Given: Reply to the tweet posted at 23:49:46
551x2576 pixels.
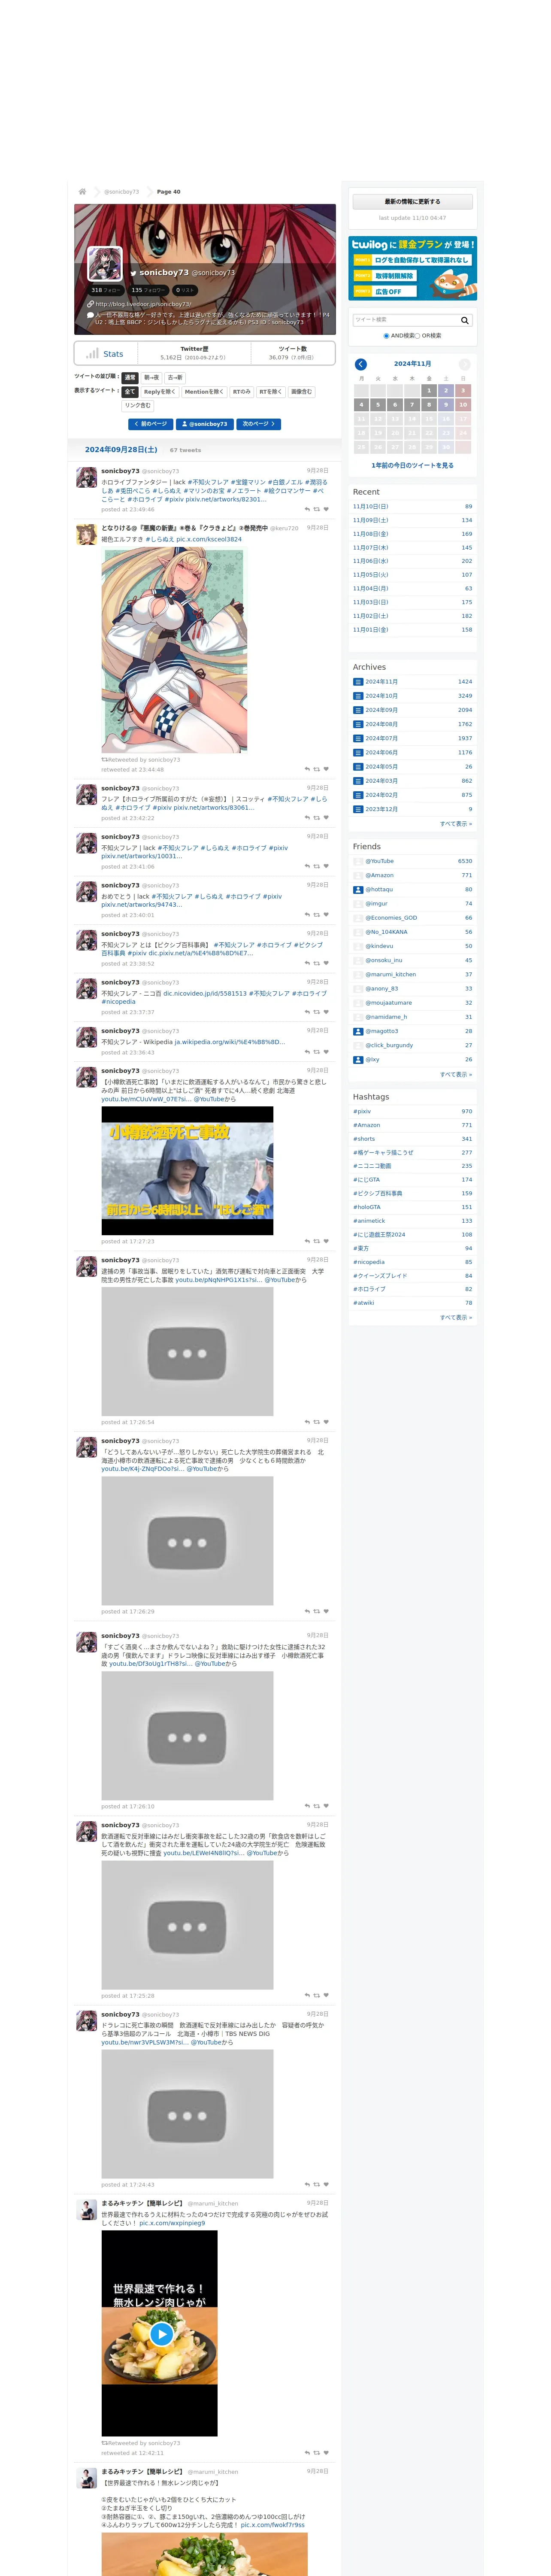Looking at the screenshot, I should (307, 509).
